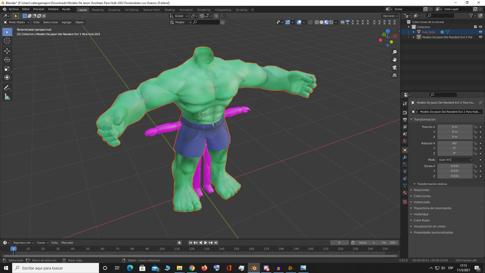The width and height of the screenshot is (485, 273).
Task: Hide Modelo De Jason object in outliner
Action: pos(480,37)
